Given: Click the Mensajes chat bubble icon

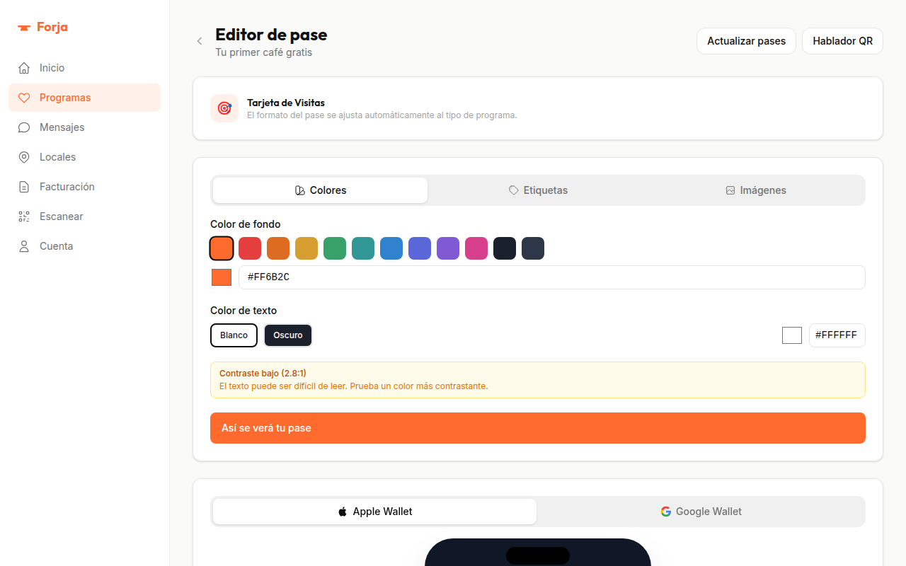Looking at the screenshot, I should 24,127.
